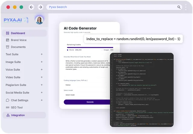Screen dimensions: 193x134
Task: Click the green window maximize dot
Action: (x=21, y=7)
